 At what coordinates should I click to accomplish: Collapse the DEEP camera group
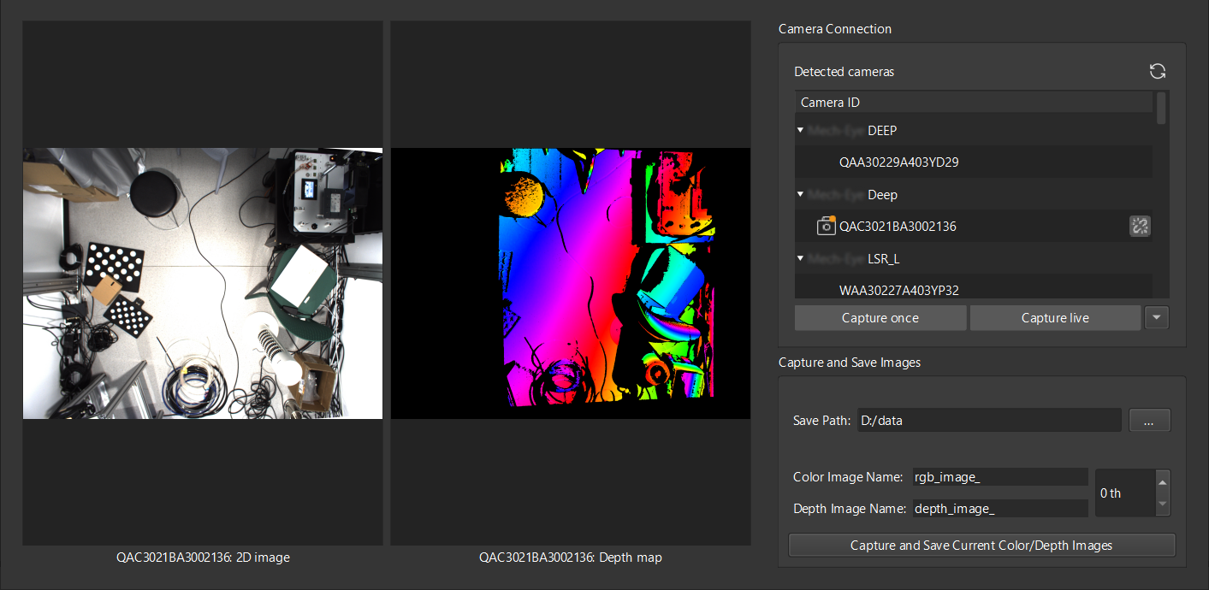pos(800,131)
